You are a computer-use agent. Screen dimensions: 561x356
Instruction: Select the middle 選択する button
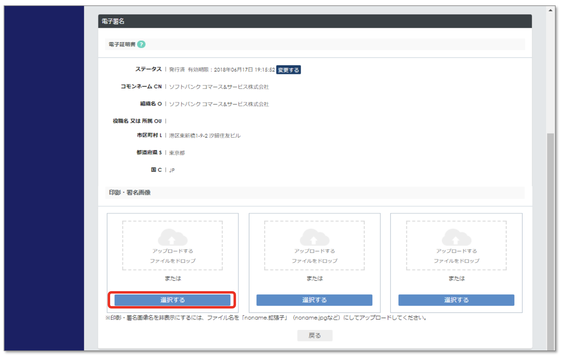(314, 300)
